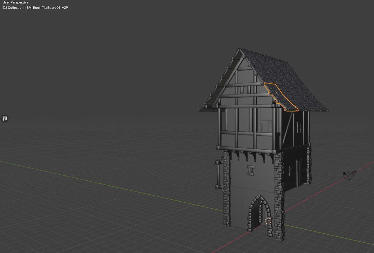Viewport: 374px width, 253px height.
Task: Select the orange-outlined roof tile board
Action: [282, 99]
